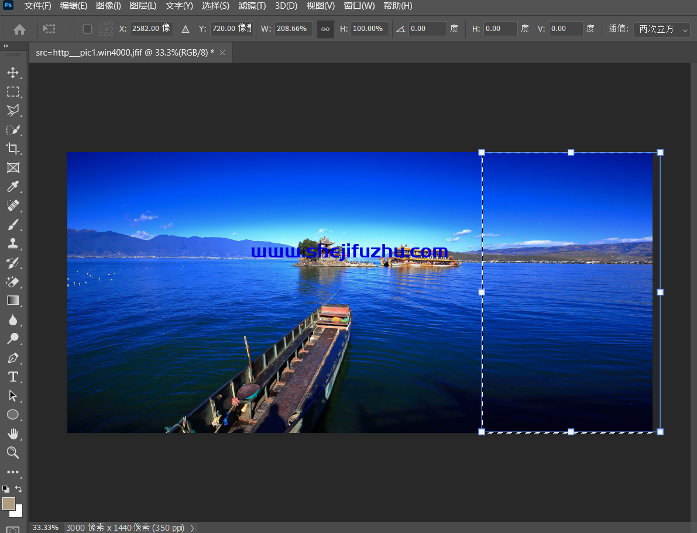Click the vertical skew V field

coord(566,29)
